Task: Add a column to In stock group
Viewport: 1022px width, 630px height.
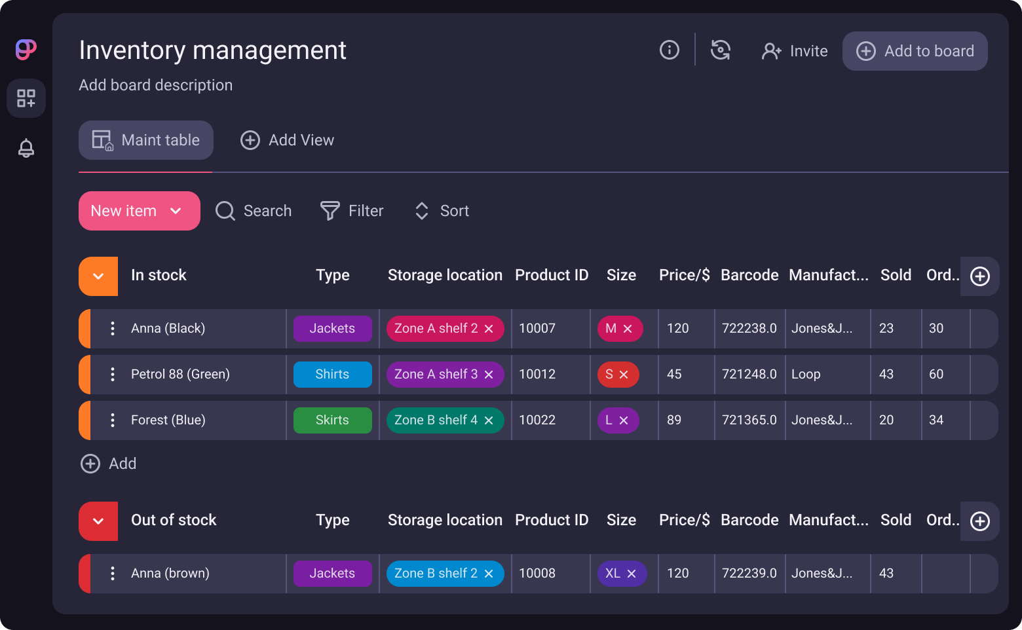Action: [979, 276]
